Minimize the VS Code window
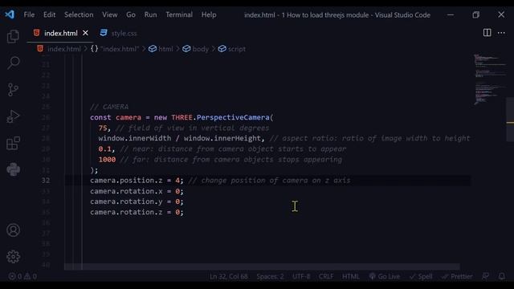The image size is (514, 289). pyautogui.click(x=451, y=14)
